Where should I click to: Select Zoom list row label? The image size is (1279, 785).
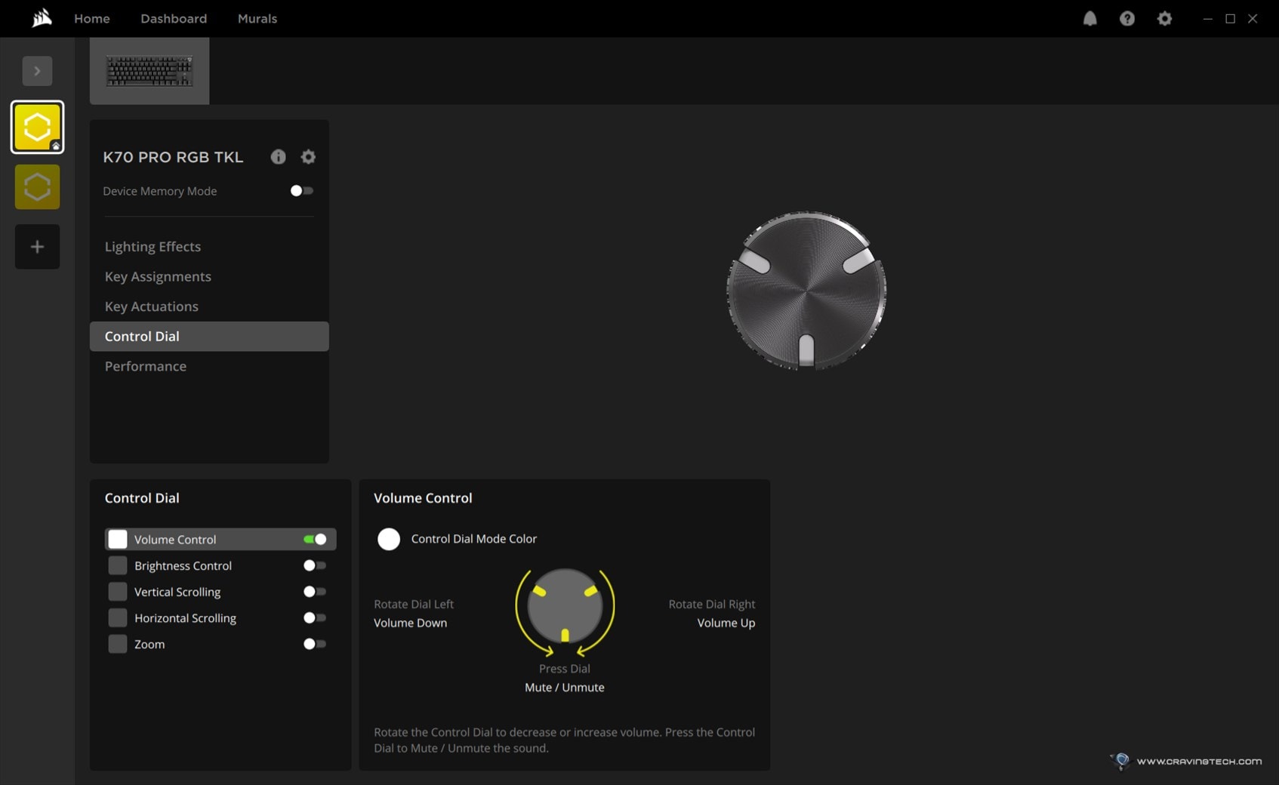(x=149, y=645)
